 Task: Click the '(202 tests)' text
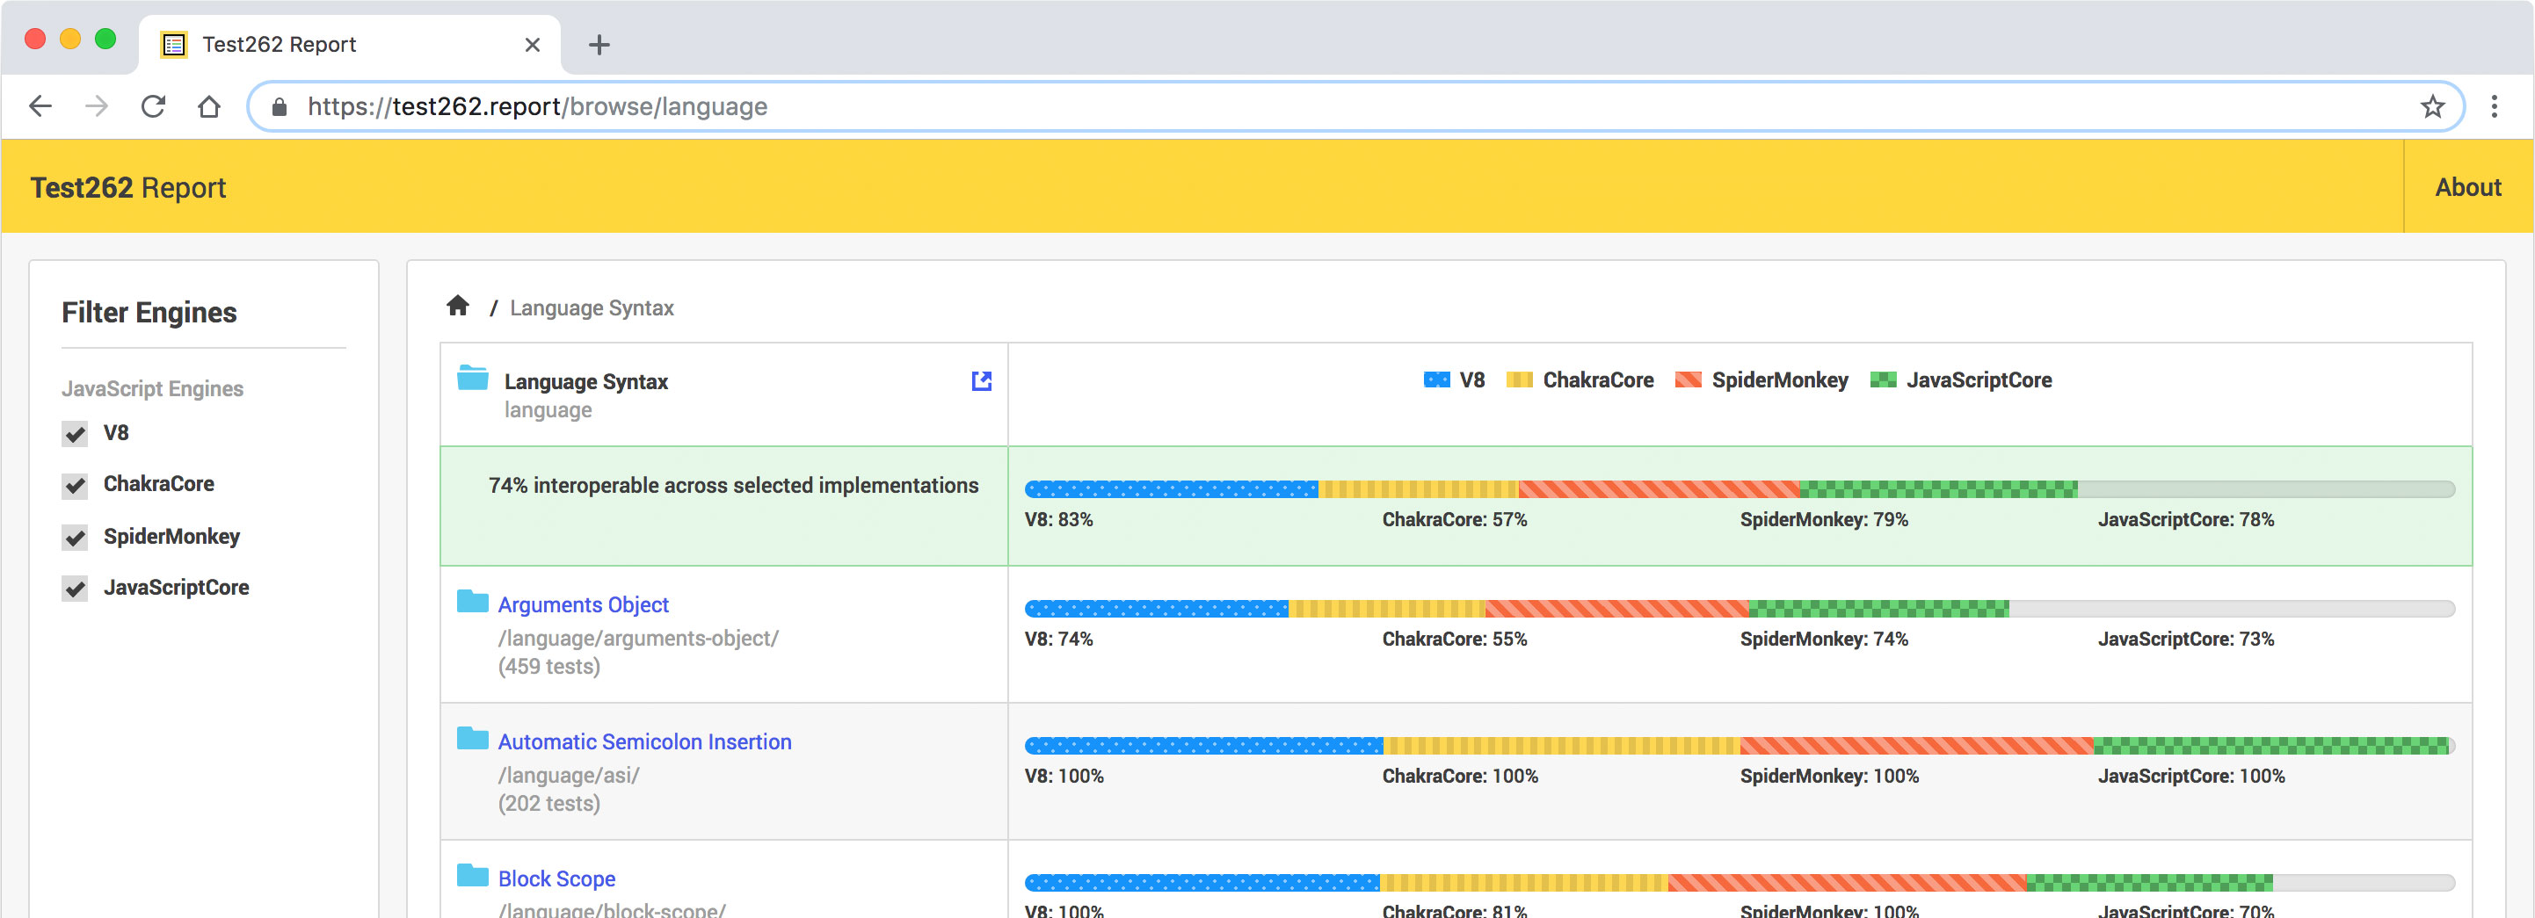tap(549, 804)
